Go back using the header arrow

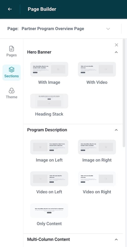(10, 9)
